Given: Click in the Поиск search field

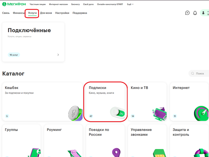Looking at the screenshot, I should pos(200,73).
